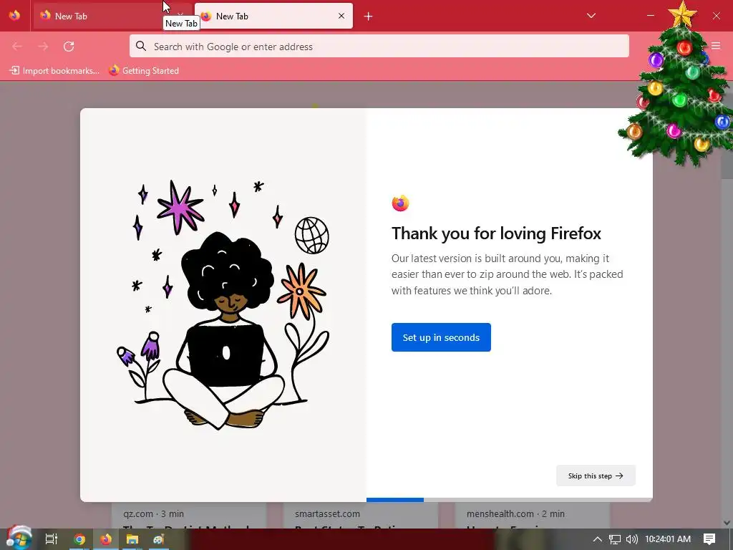This screenshot has width=733, height=550.
Task: Select the active second New Tab
Action: click(x=273, y=16)
